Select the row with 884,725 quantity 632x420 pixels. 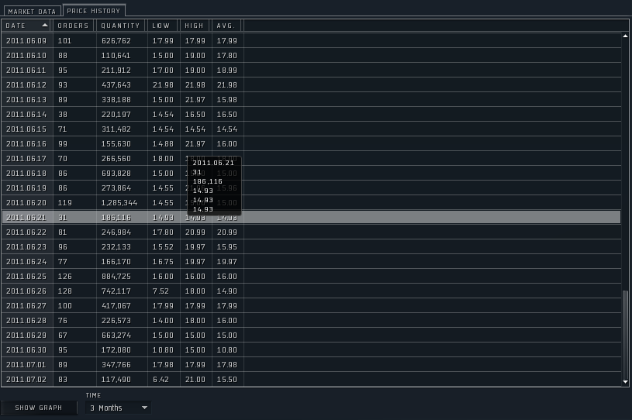click(310, 277)
